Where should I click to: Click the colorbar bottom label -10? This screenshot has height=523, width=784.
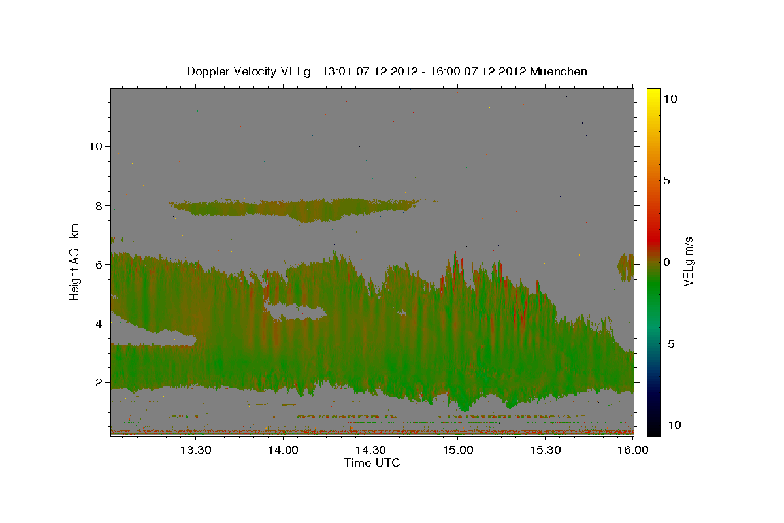tap(672, 426)
